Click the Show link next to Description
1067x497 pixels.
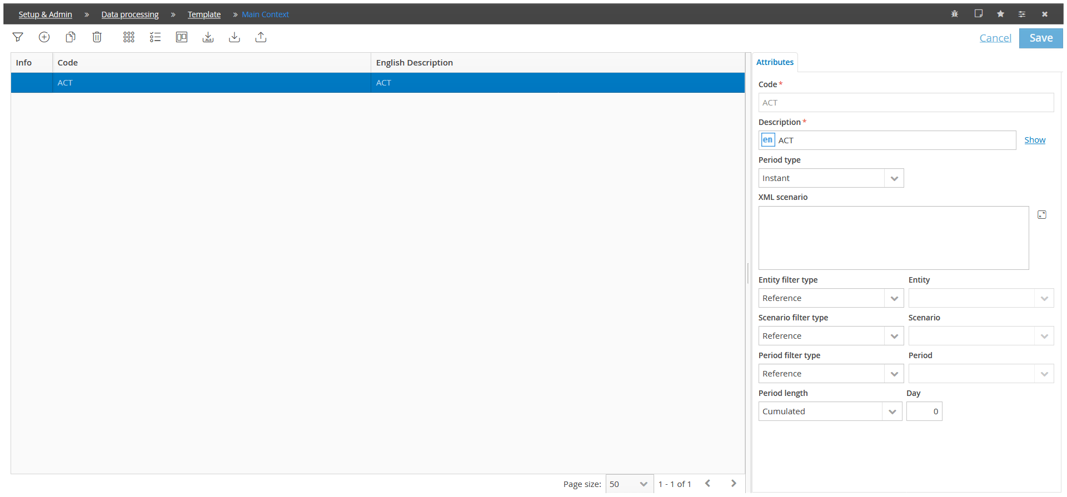click(1035, 140)
